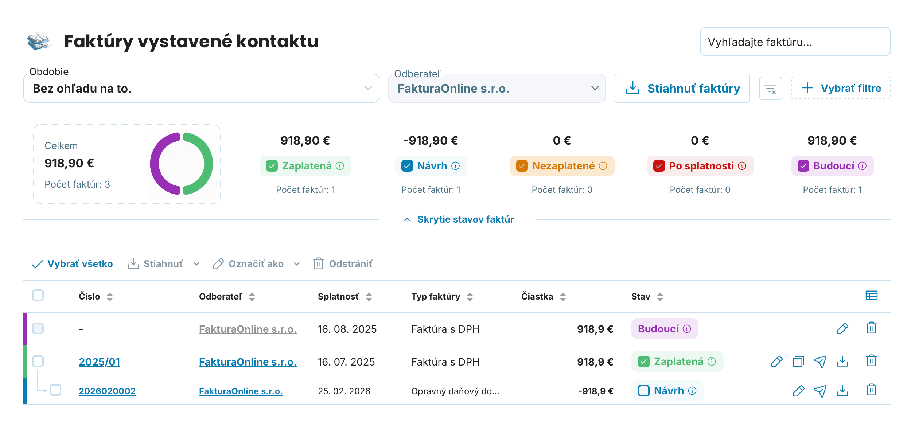Toggle the Po splatnosti filter checkbox
Screen dimensions: 915x430
[x=659, y=166]
